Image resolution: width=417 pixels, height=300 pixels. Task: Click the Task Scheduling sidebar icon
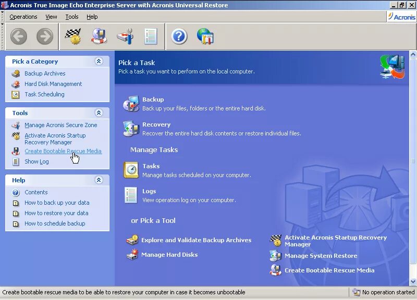click(x=16, y=95)
